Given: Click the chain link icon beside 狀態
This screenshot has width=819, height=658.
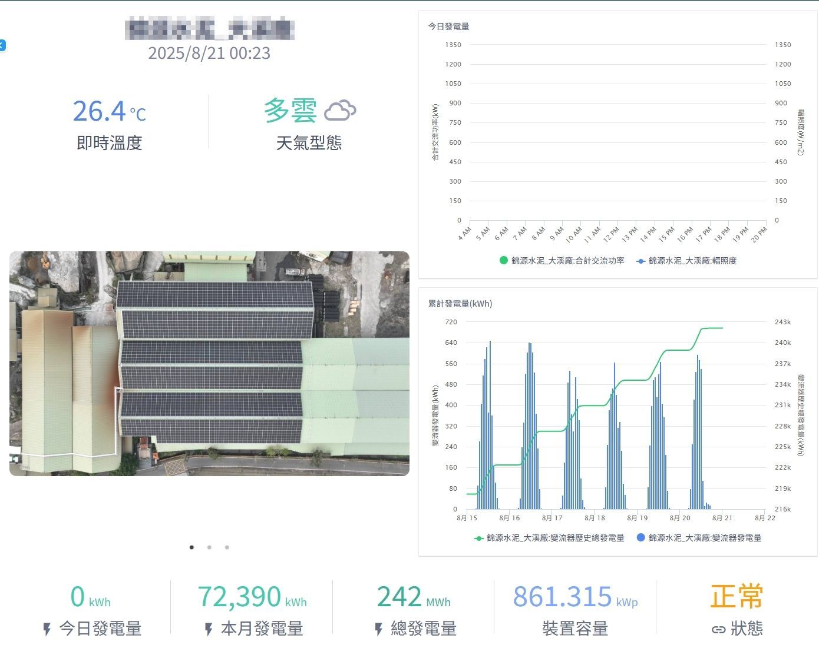Looking at the screenshot, I should 719,629.
